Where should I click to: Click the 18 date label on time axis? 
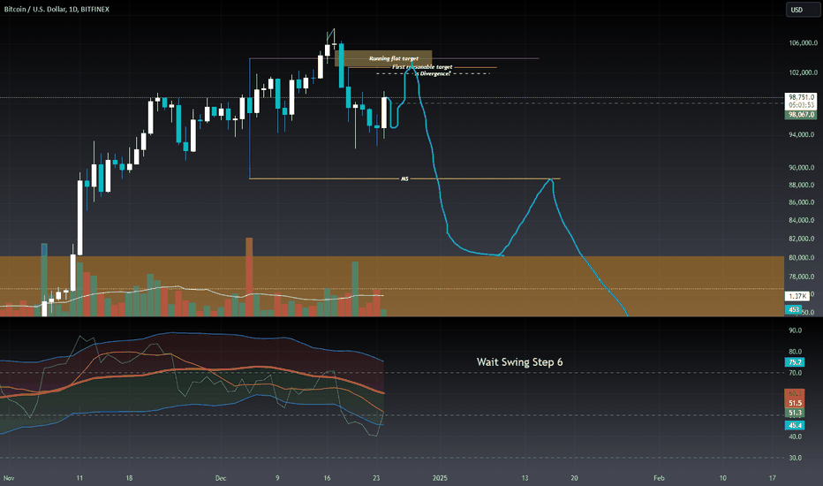coord(129,478)
